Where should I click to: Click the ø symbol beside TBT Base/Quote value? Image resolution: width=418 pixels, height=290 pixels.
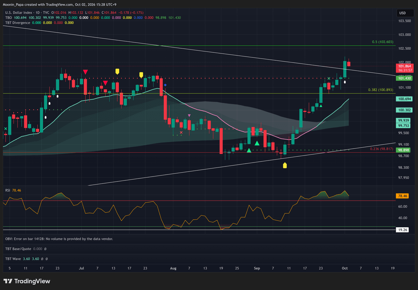pos(45,249)
